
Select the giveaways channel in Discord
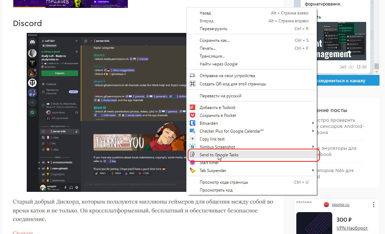click(x=60, y=180)
